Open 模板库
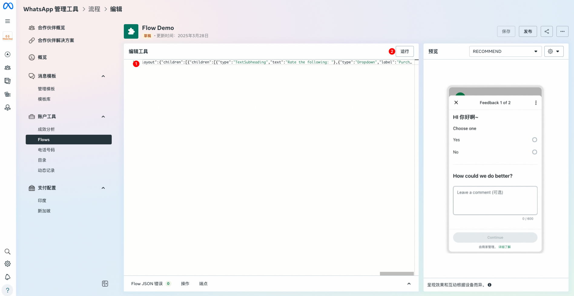The height and width of the screenshot is (296, 574). click(x=44, y=99)
